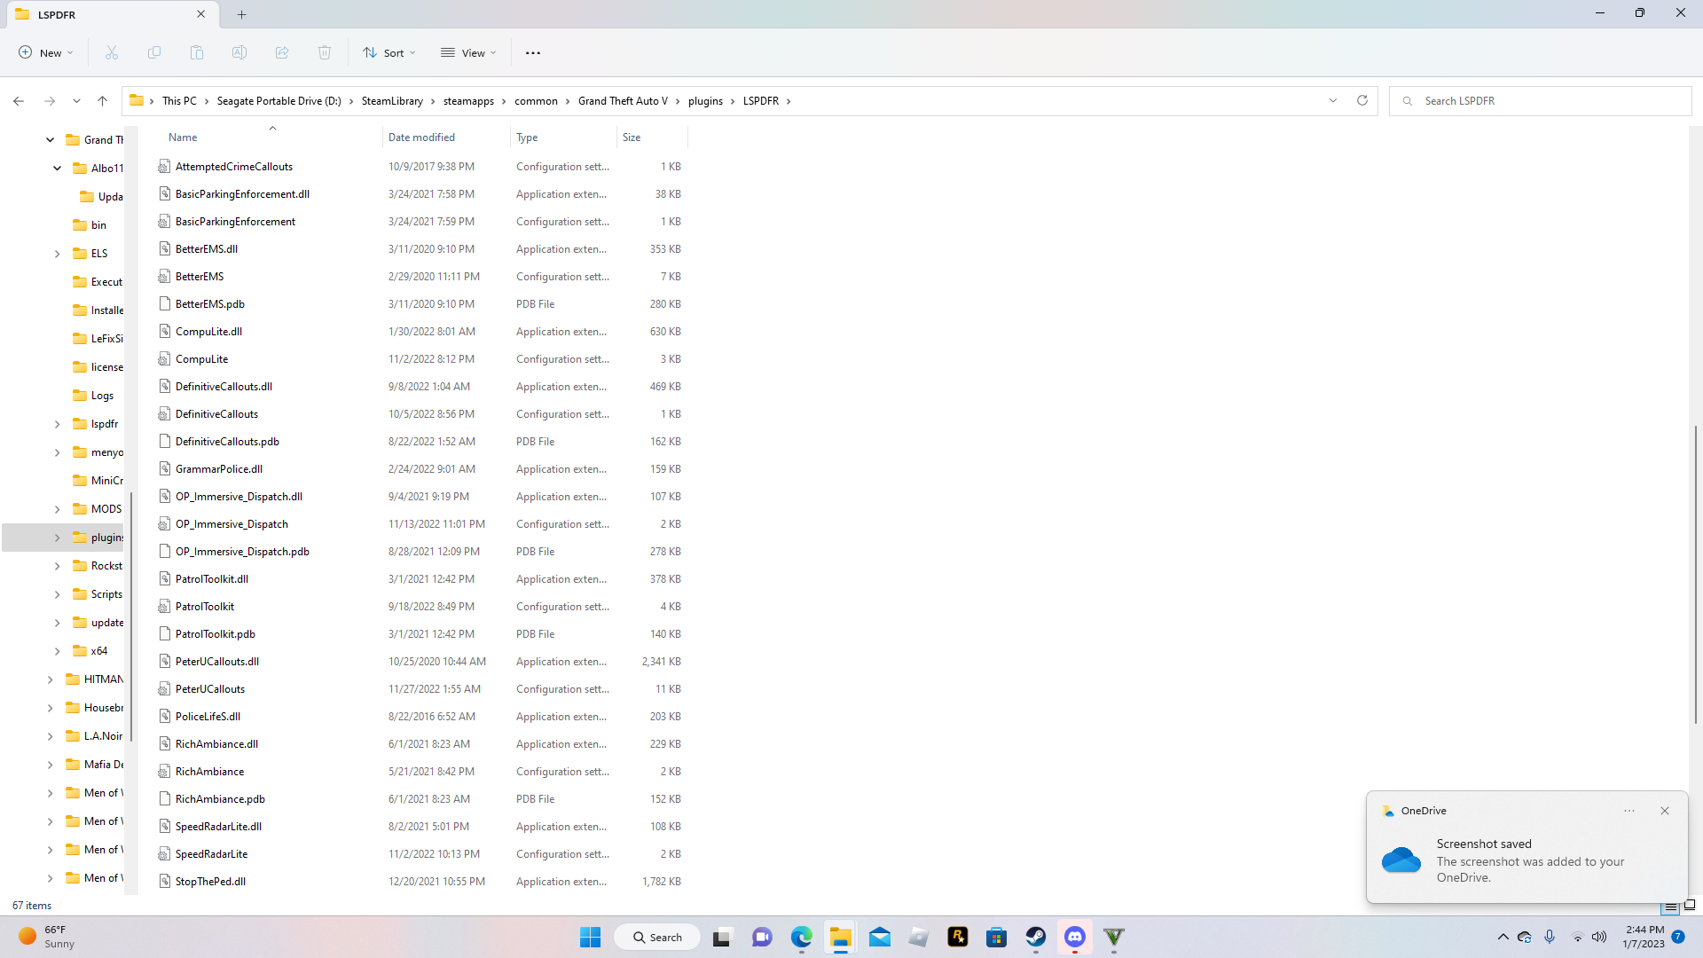Image resolution: width=1703 pixels, height=958 pixels.
Task: Expand the MODS folder in tree
Action: (x=58, y=509)
